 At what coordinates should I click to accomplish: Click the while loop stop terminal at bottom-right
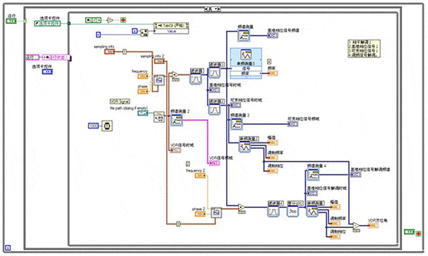(418, 233)
